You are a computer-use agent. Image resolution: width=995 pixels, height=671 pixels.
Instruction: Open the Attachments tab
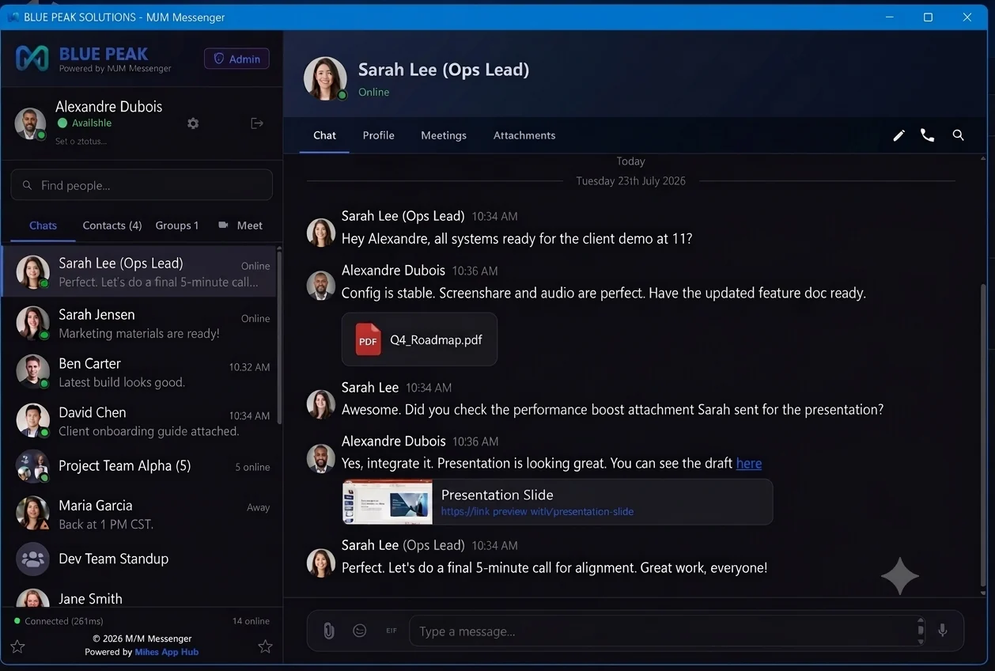[524, 135]
